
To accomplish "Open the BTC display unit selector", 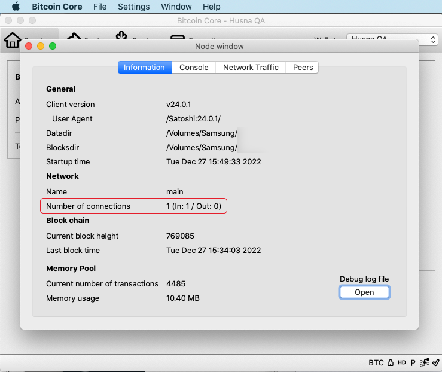I will pyautogui.click(x=376, y=362).
